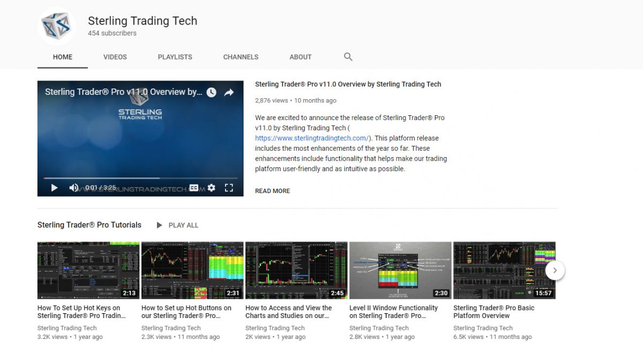Image resolution: width=643 pixels, height=355 pixels.
Task: Switch to the HOME tab
Action: pos(63,57)
